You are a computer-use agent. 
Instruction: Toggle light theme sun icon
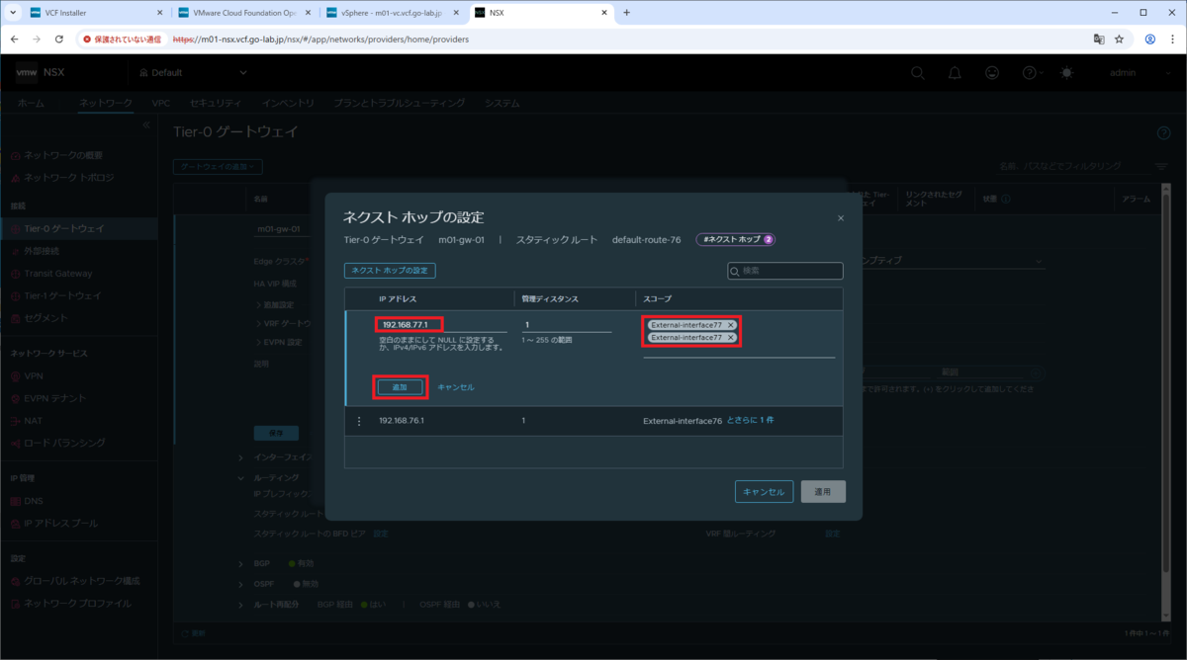click(1066, 73)
